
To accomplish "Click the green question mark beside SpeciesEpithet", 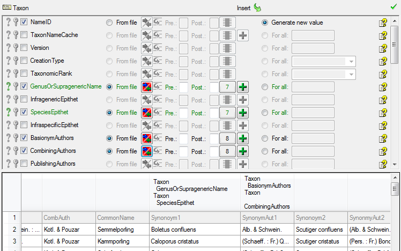I will [8, 113].
